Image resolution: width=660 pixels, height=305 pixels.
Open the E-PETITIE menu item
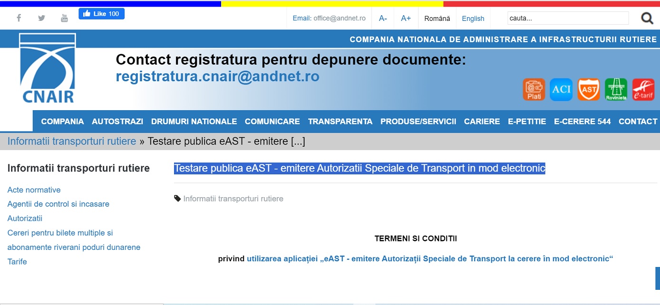(x=527, y=122)
